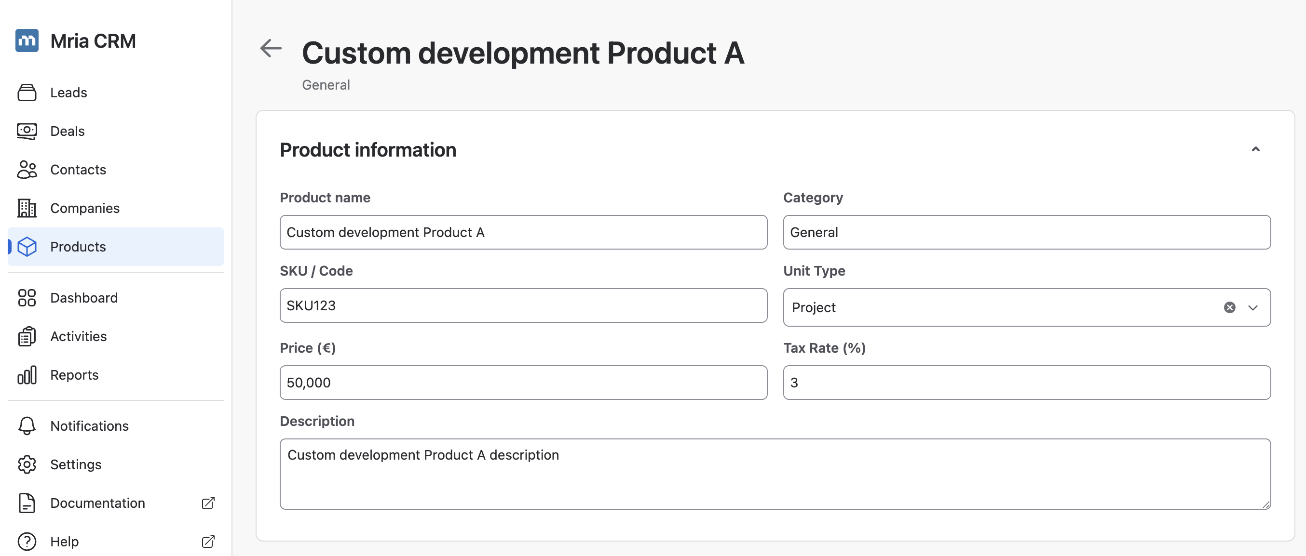The height and width of the screenshot is (556, 1306).
Task: Click the 'Mria CRM' title text
Action: tap(93, 41)
